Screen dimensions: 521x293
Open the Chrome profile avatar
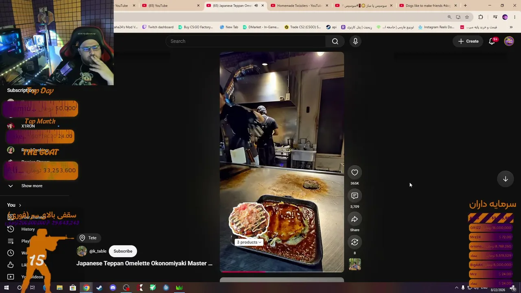pos(505,17)
